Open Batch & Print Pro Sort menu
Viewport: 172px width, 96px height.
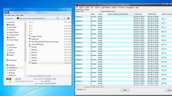(92, 7)
